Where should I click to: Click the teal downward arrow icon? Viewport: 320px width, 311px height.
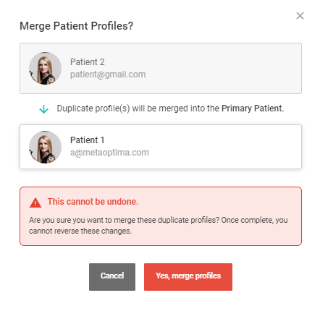(x=43, y=109)
